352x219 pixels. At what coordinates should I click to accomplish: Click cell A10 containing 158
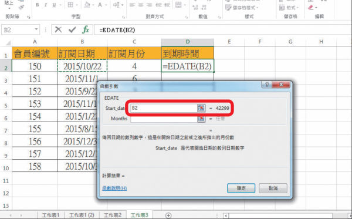coord(35,166)
